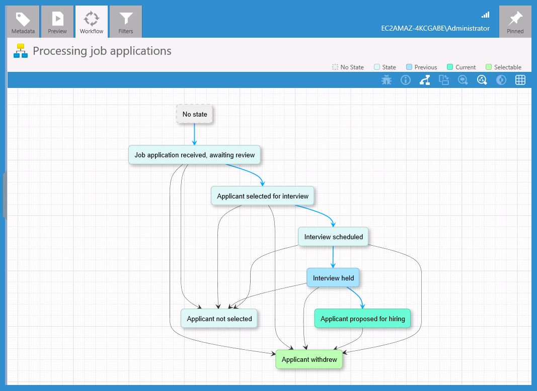Click the layout arrangement icon on the toolbar
Screen dimensions: 537x391
click(443, 79)
